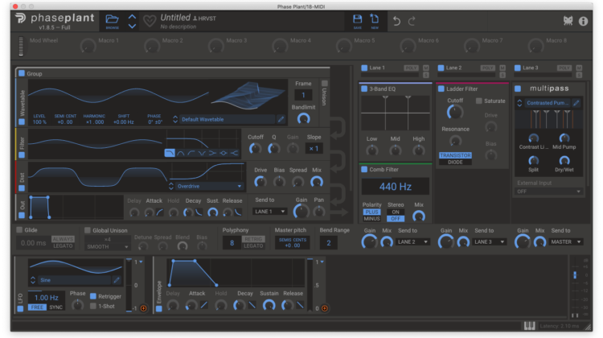This screenshot has height=338, width=603.
Task: Click the Envelope modulation target icon
Action: [325, 308]
